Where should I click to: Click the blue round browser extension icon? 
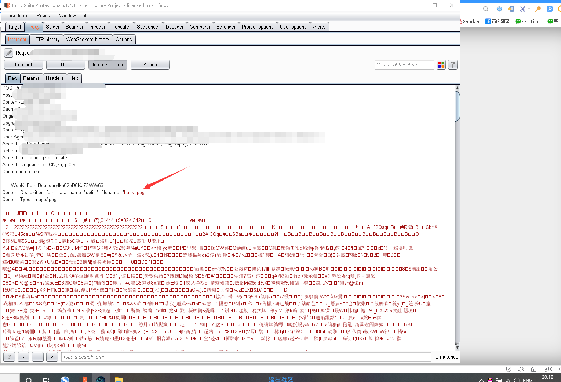(499, 9)
